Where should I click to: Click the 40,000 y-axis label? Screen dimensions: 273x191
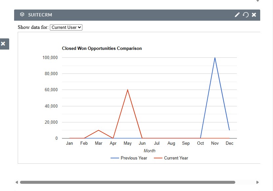pos(51,106)
